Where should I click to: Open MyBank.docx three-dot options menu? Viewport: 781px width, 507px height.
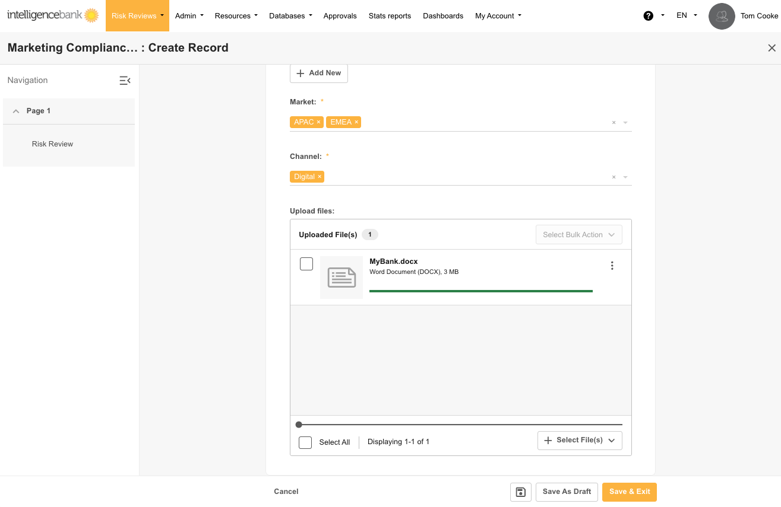(612, 266)
